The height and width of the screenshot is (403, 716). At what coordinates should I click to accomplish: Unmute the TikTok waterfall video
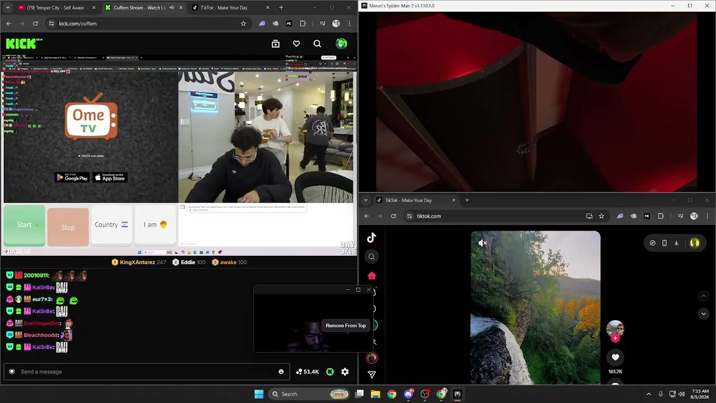tap(483, 243)
